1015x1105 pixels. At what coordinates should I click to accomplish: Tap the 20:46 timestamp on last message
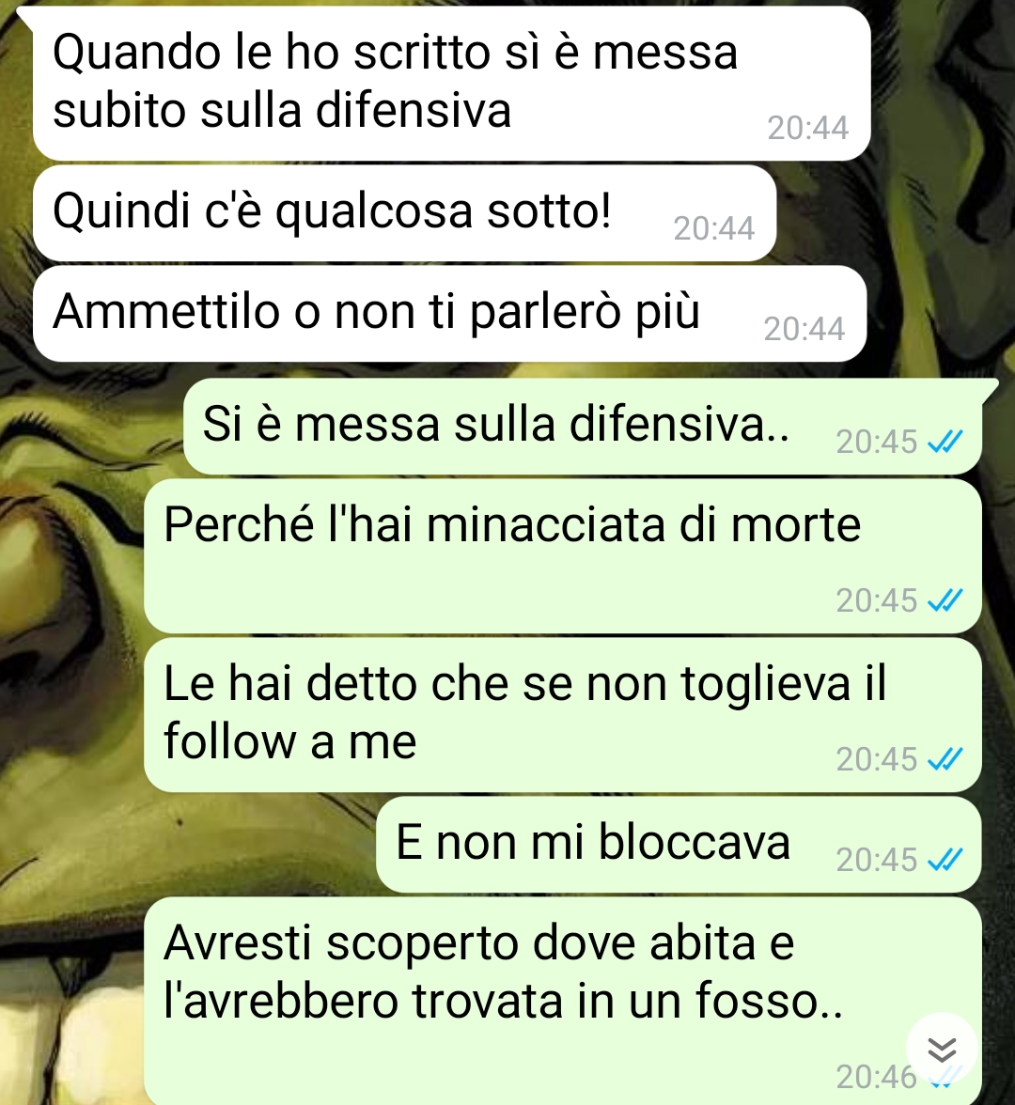[x=876, y=1078]
